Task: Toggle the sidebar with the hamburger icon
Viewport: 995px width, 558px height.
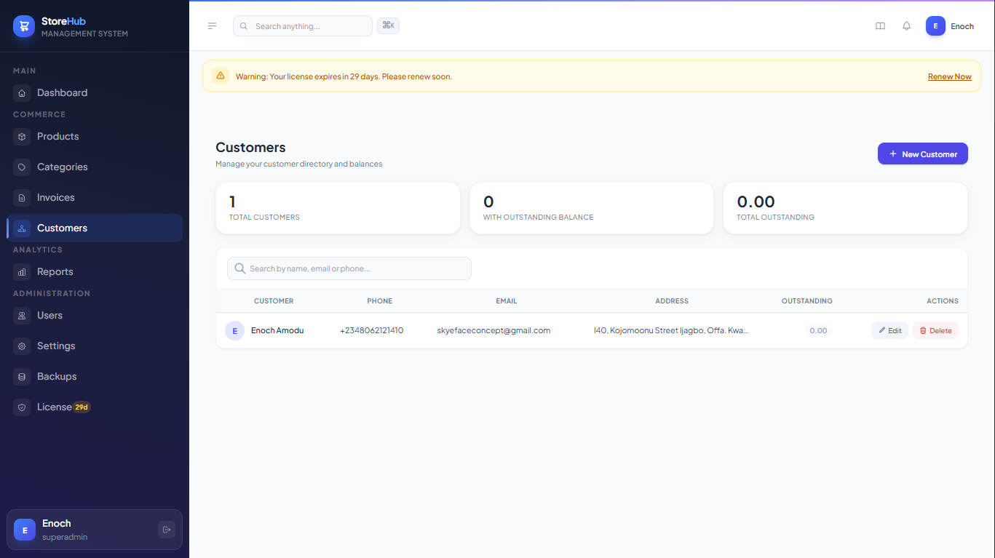Action: click(x=212, y=26)
